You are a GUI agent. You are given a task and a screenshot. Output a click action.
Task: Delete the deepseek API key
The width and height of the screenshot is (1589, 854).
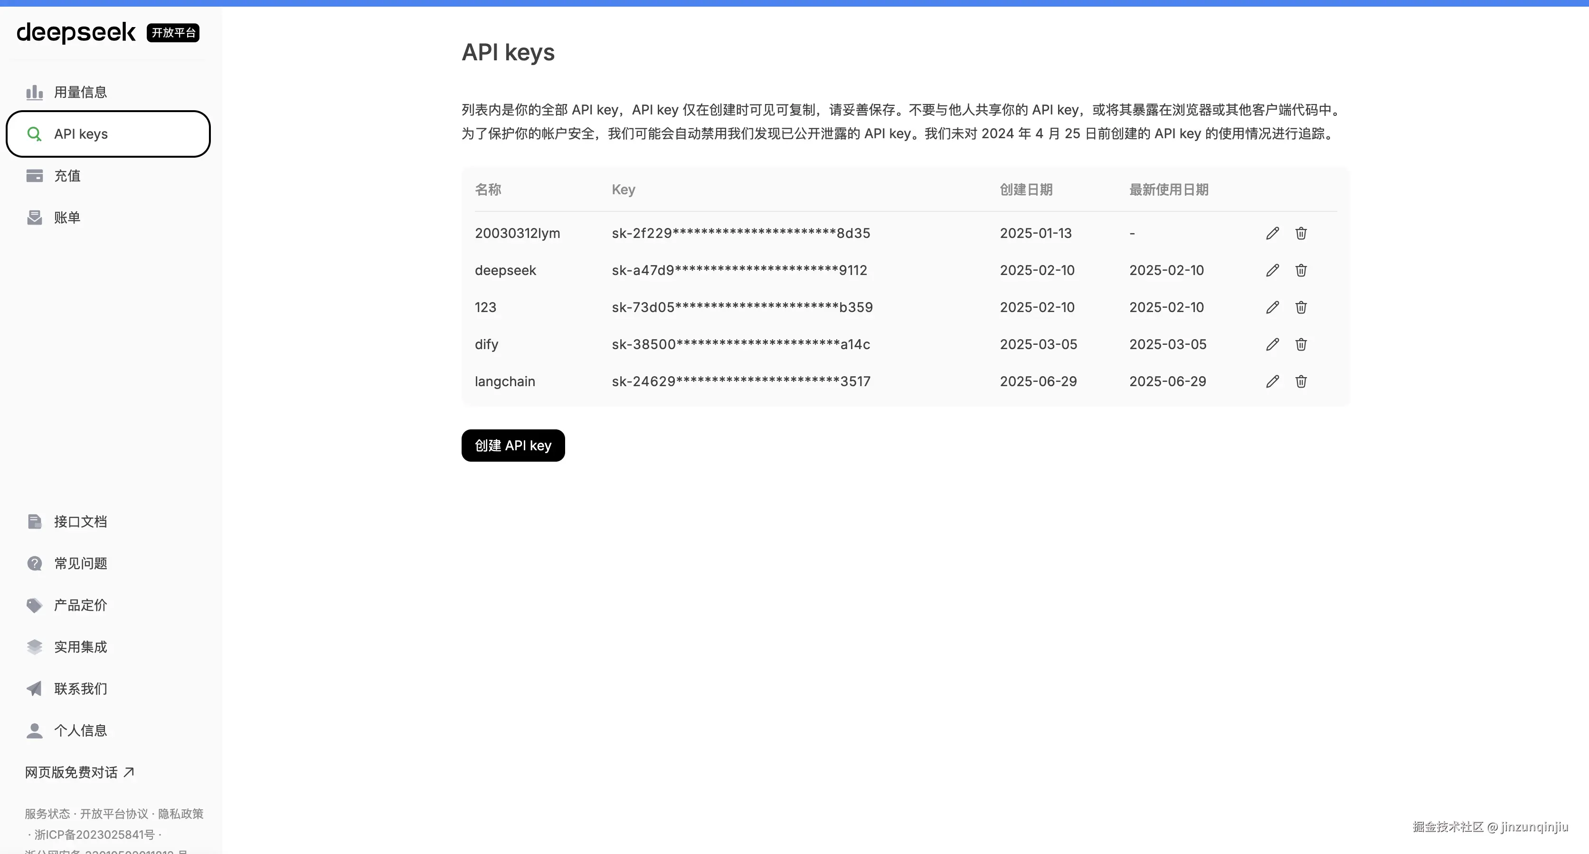coord(1301,270)
